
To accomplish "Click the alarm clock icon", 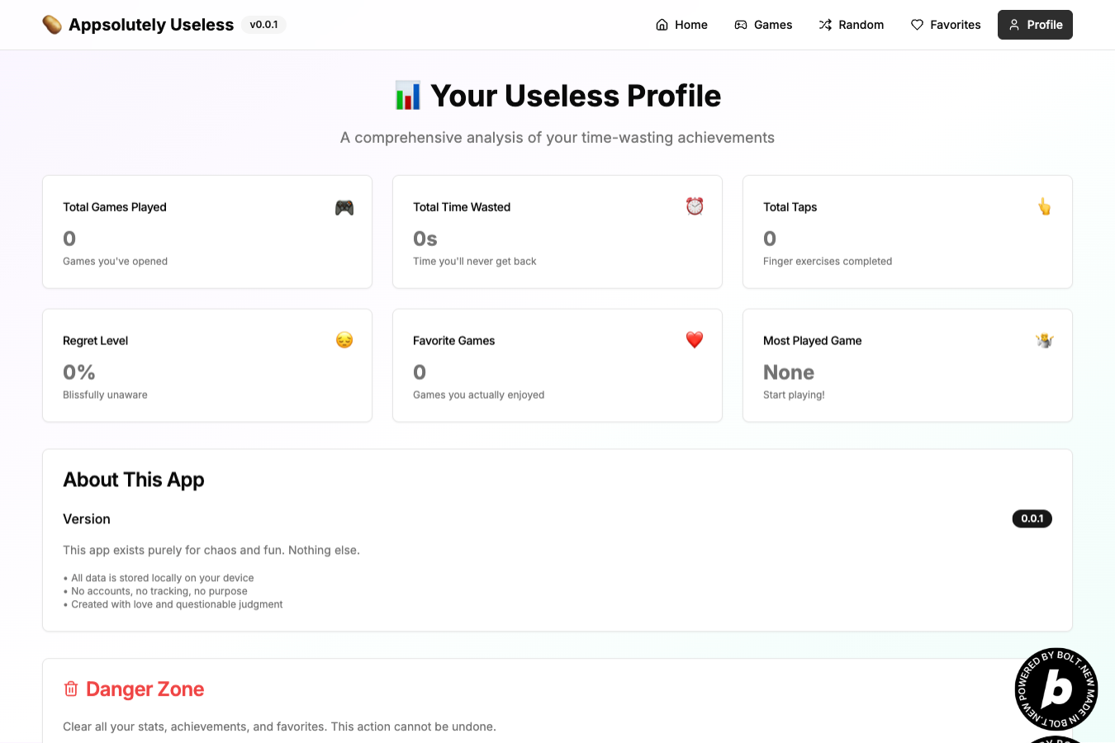I will tap(695, 206).
